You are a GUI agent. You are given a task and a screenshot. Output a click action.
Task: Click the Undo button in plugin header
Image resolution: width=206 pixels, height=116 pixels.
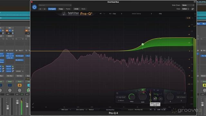(76, 9)
